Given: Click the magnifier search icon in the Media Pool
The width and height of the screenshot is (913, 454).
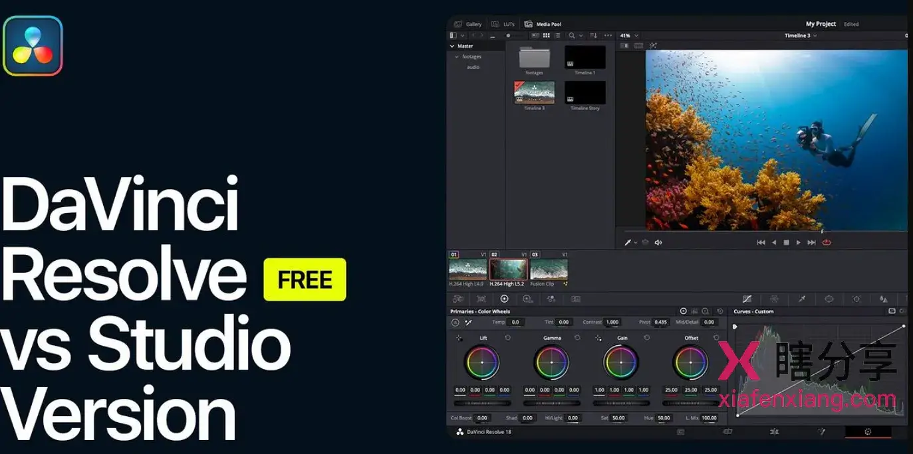Looking at the screenshot, I should [x=572, y=35].
